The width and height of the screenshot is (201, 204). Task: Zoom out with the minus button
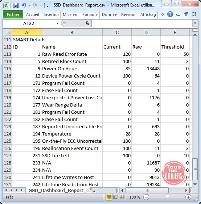tap(146, 197)
